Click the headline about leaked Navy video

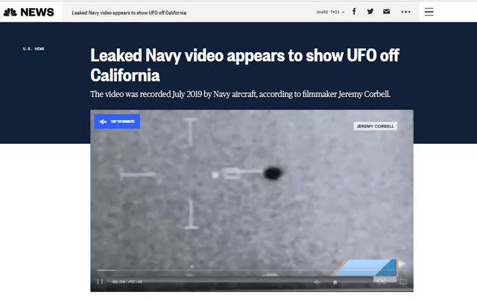pyautogui.click(x=244, y=65)
